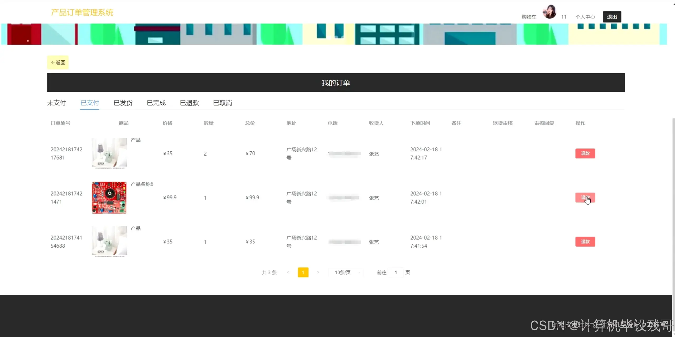Screen dimensions: 675x337
Task: Refund the 产品名称6 order
Action: pos(585,198)
